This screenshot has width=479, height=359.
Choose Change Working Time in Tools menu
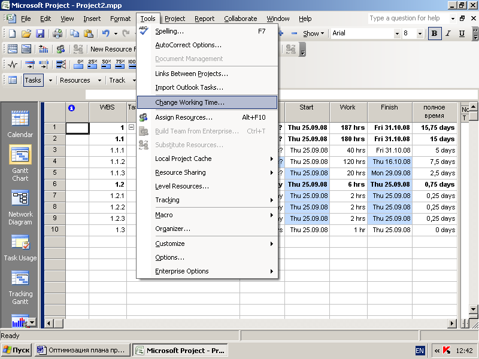[x=207, y=102]
